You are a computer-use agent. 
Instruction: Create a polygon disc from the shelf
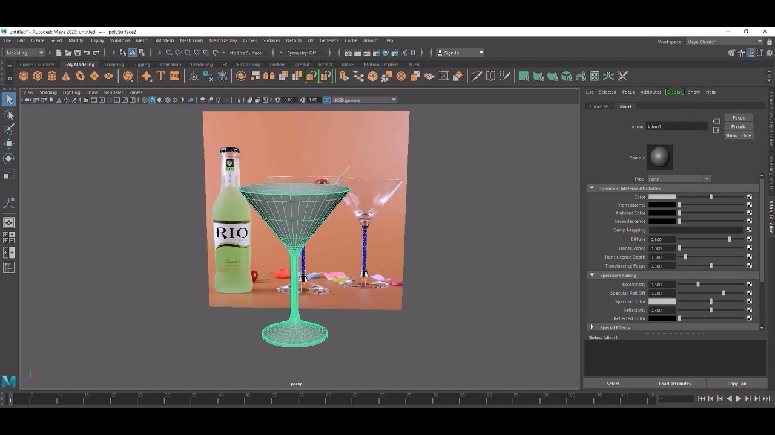tap(108, 76)
